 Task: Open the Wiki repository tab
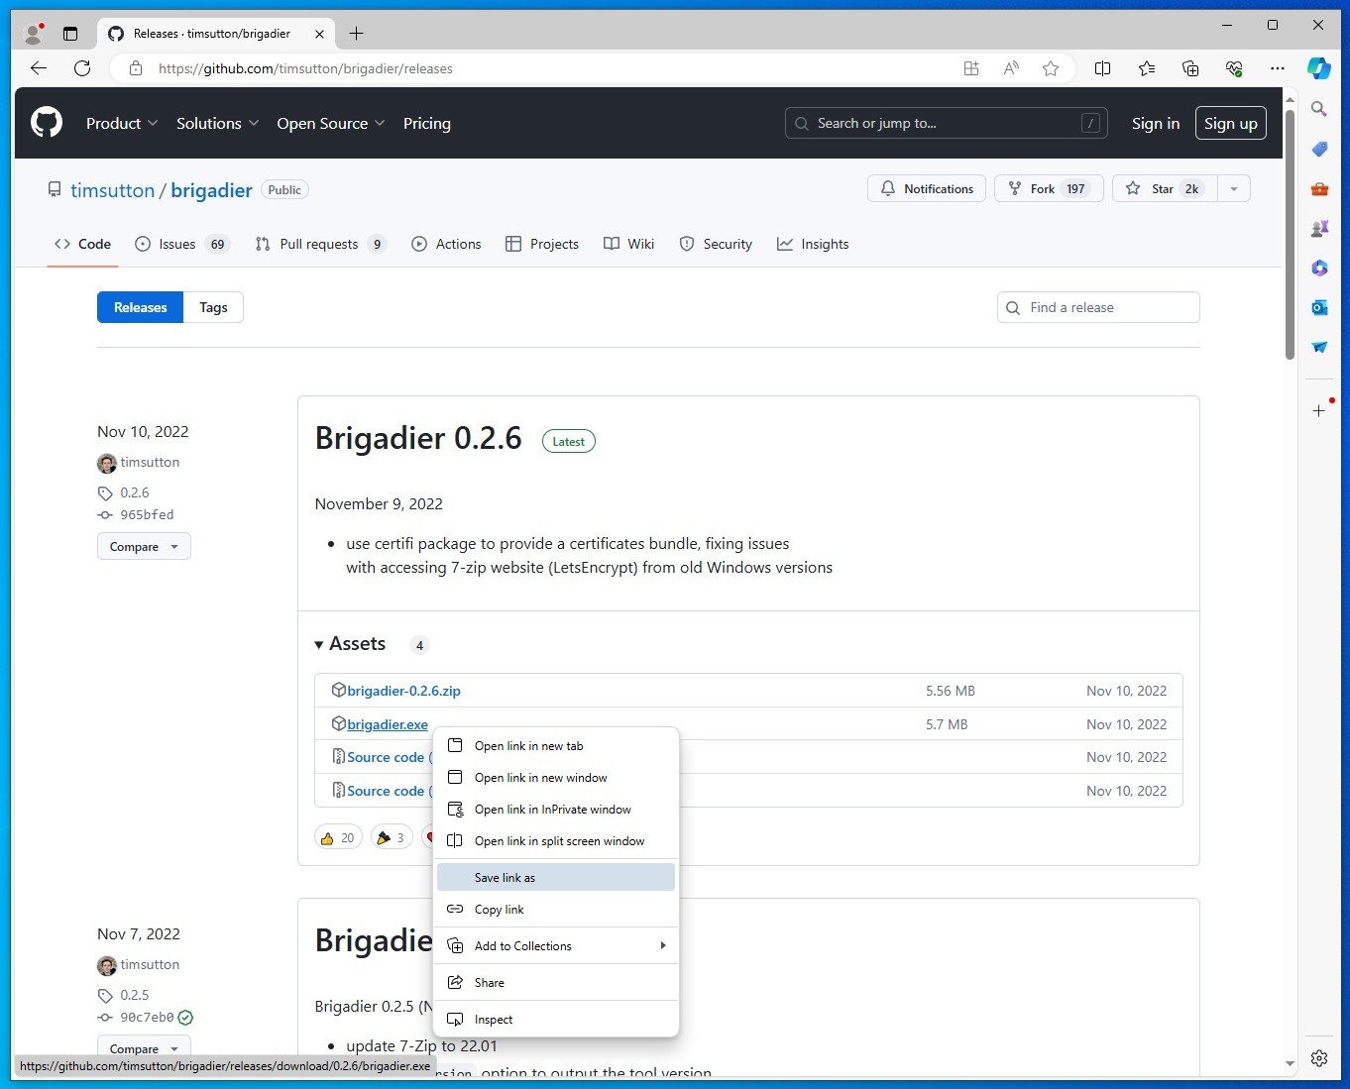pos(629,244)
